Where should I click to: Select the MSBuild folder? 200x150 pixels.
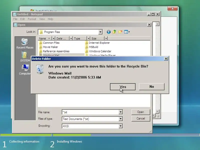click(x=92, y=47)
